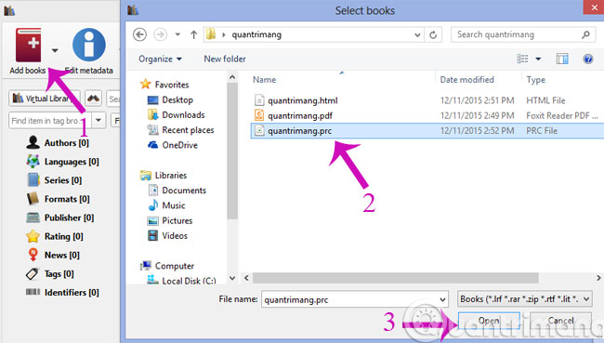604x343 pixels.
Task: Open the Virtual Library button
Action: [x=45, y=99]
